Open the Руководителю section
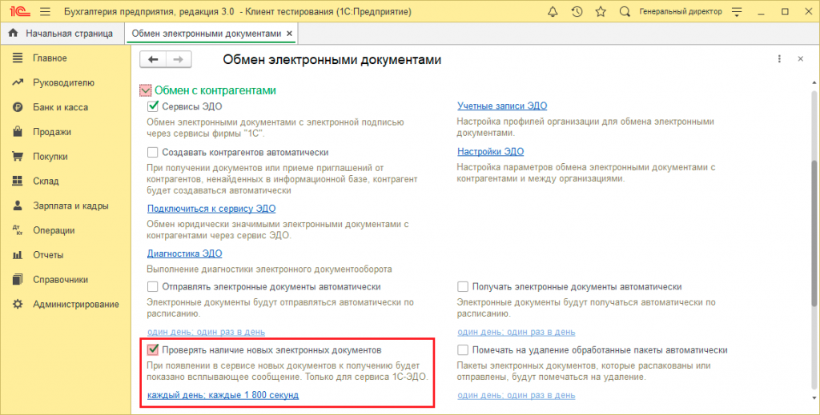This screenshot has width=820, height=415. coord(66,82)
